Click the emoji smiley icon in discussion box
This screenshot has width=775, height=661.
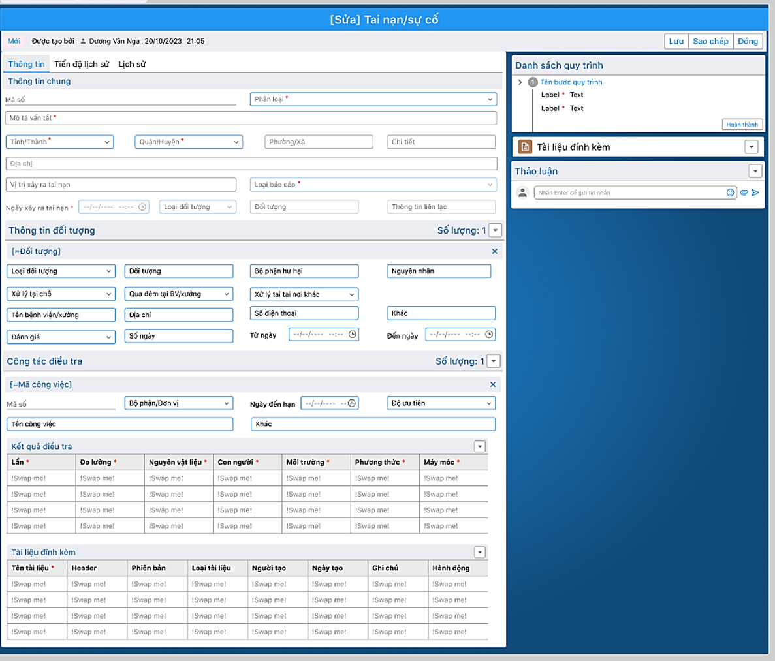click(731, 192)
